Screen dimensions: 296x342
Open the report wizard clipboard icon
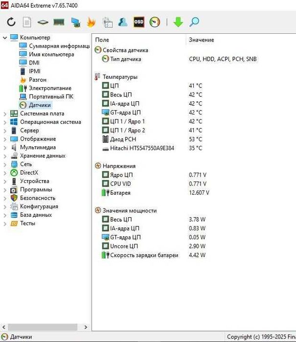[x=107, y=22]
